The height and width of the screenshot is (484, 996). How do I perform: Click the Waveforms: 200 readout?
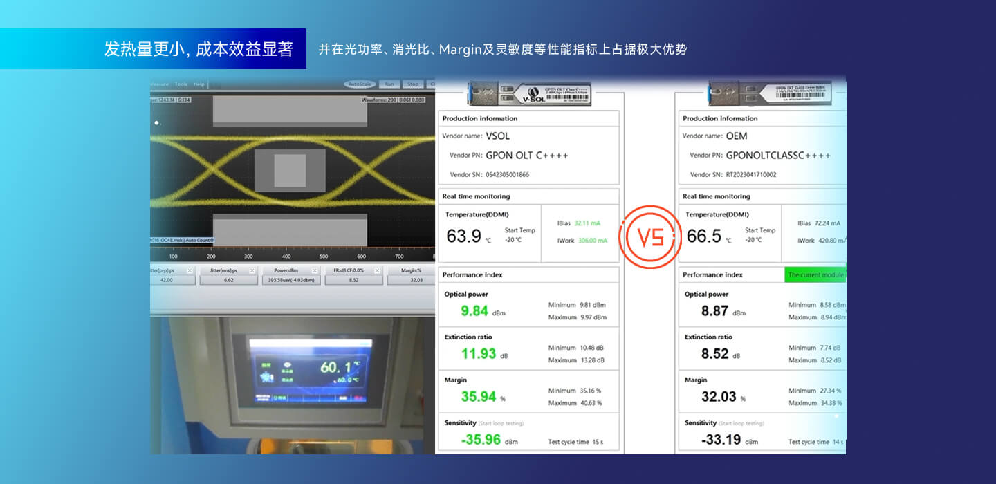click(393, 100)
